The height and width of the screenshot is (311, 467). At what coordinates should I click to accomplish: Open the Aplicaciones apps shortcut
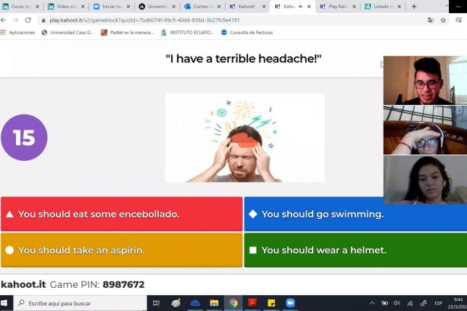(17, 33)
